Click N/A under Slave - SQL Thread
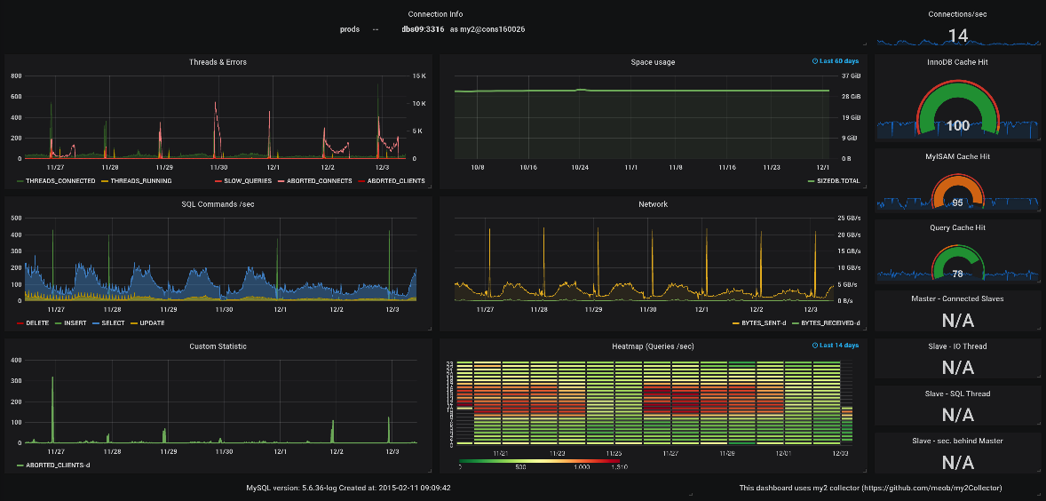Screen dimensions: 1046x501 click(958, 414)
